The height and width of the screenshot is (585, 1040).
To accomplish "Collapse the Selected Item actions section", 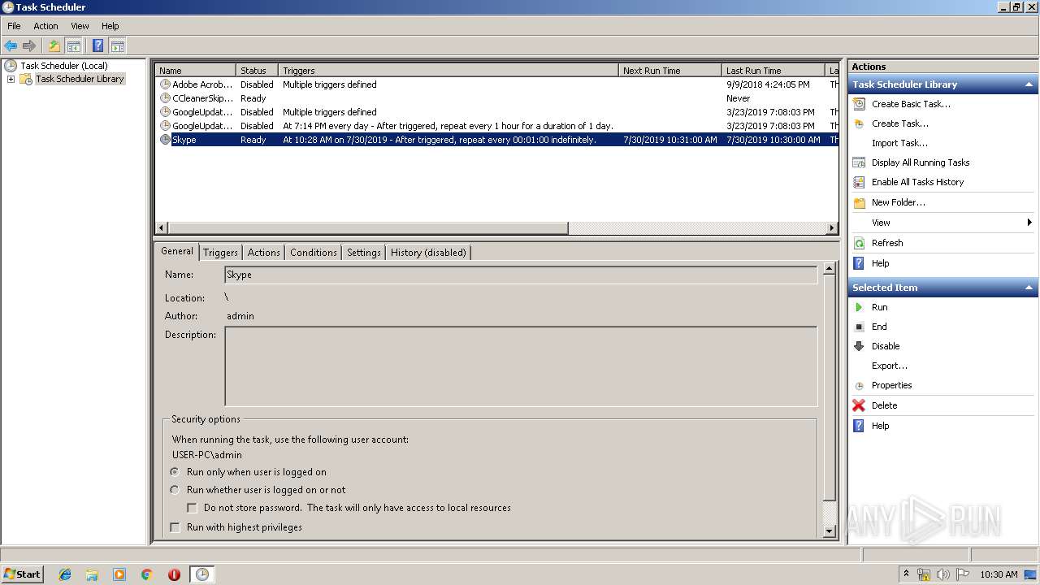I will 1029,288.
